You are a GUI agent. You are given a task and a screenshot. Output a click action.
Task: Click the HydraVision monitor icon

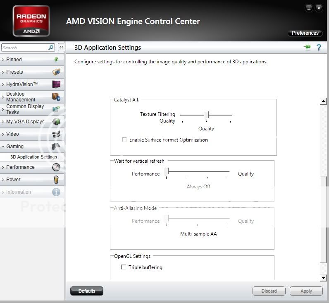(x=56, y=84)
